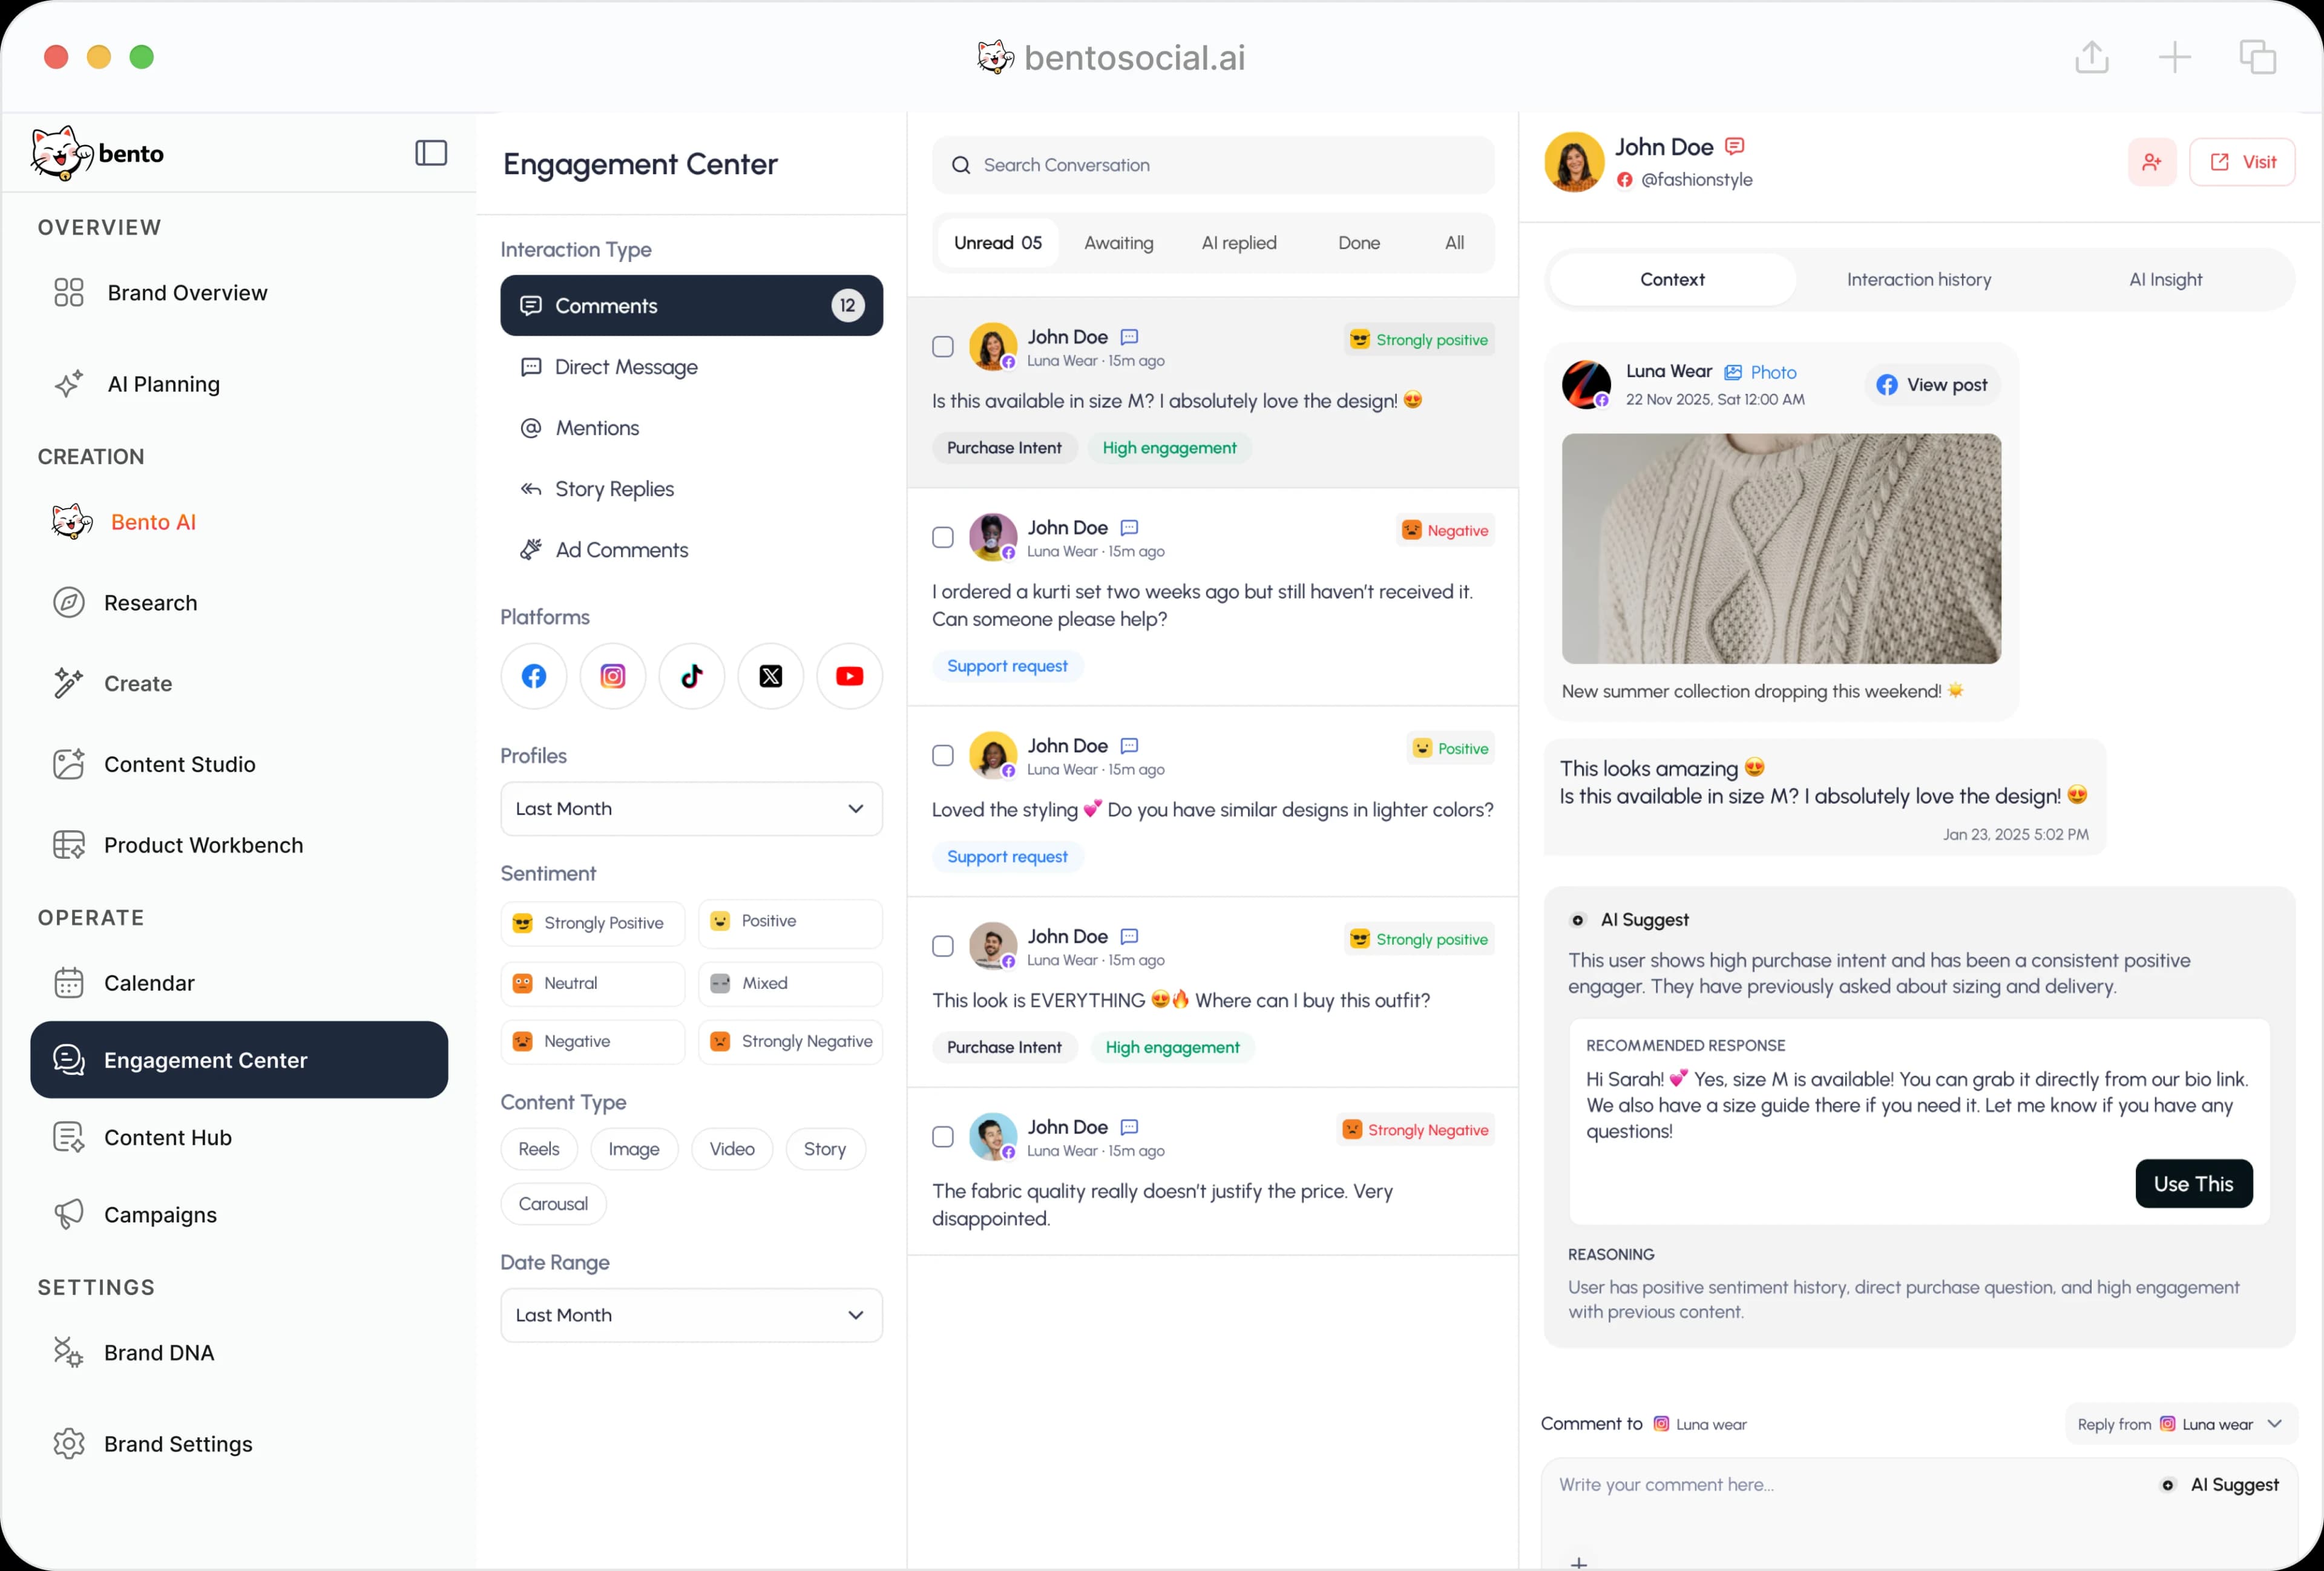Image resolution: width=2324 pixels, height=1571 pixels.
Task: Click the Visit button
Action: [x=2243, y=162]
